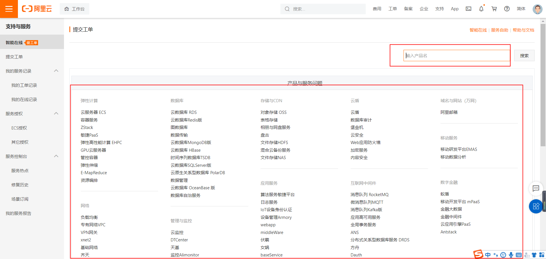Image resolution: width=546 pixels, height=259 pixels.
Task: Open the App top menu item
Action: 455,9
